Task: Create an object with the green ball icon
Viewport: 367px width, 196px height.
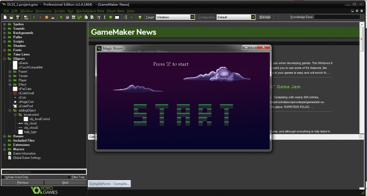Action: [x=111, y=17]
